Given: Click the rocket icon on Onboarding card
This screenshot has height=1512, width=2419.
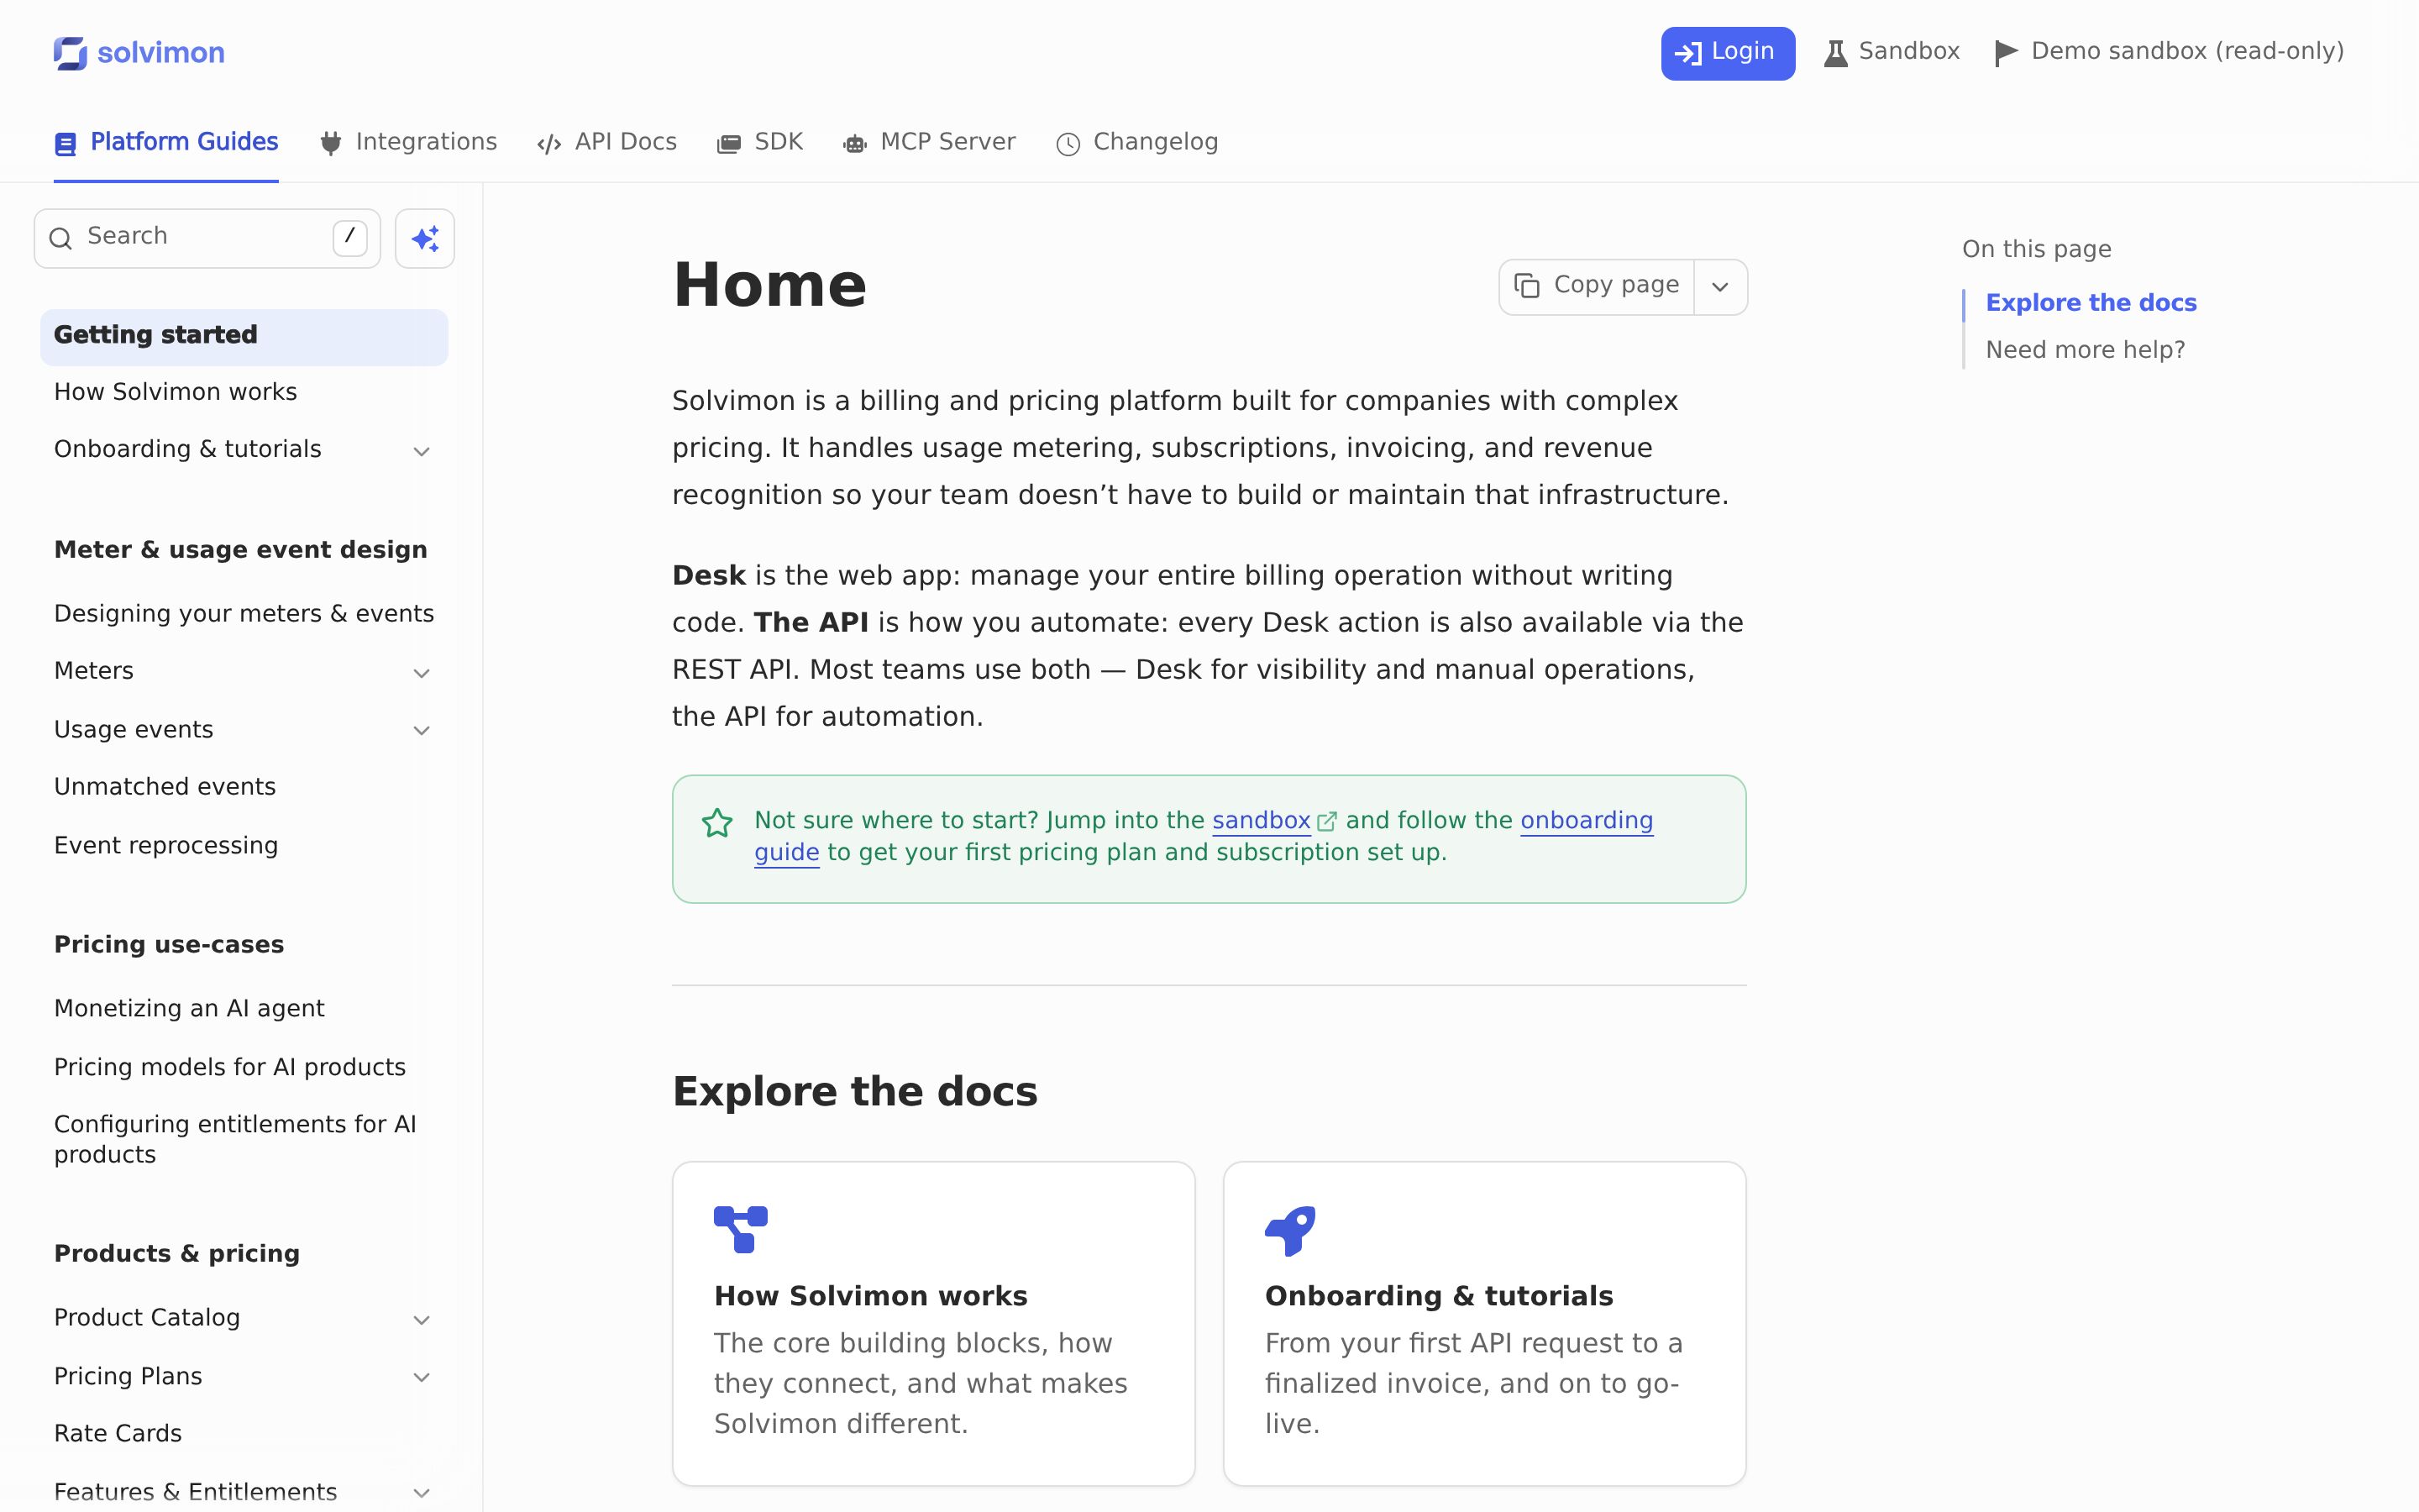Looking at the screenshot, I should click(1289, 1231).
